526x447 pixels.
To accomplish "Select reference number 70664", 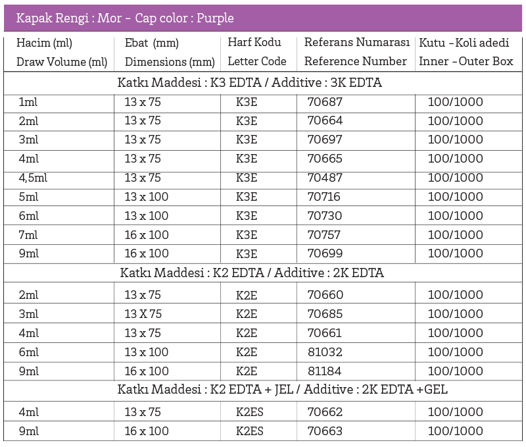I will 325,121.
